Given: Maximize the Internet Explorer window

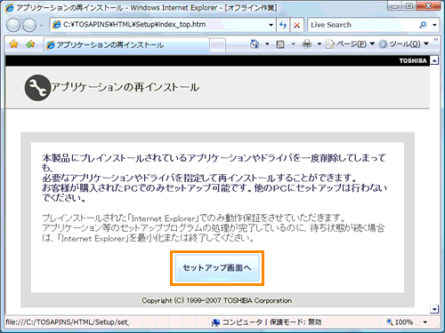Looking at the screenshot, I should pyautogui.click(x=409, y=6).
